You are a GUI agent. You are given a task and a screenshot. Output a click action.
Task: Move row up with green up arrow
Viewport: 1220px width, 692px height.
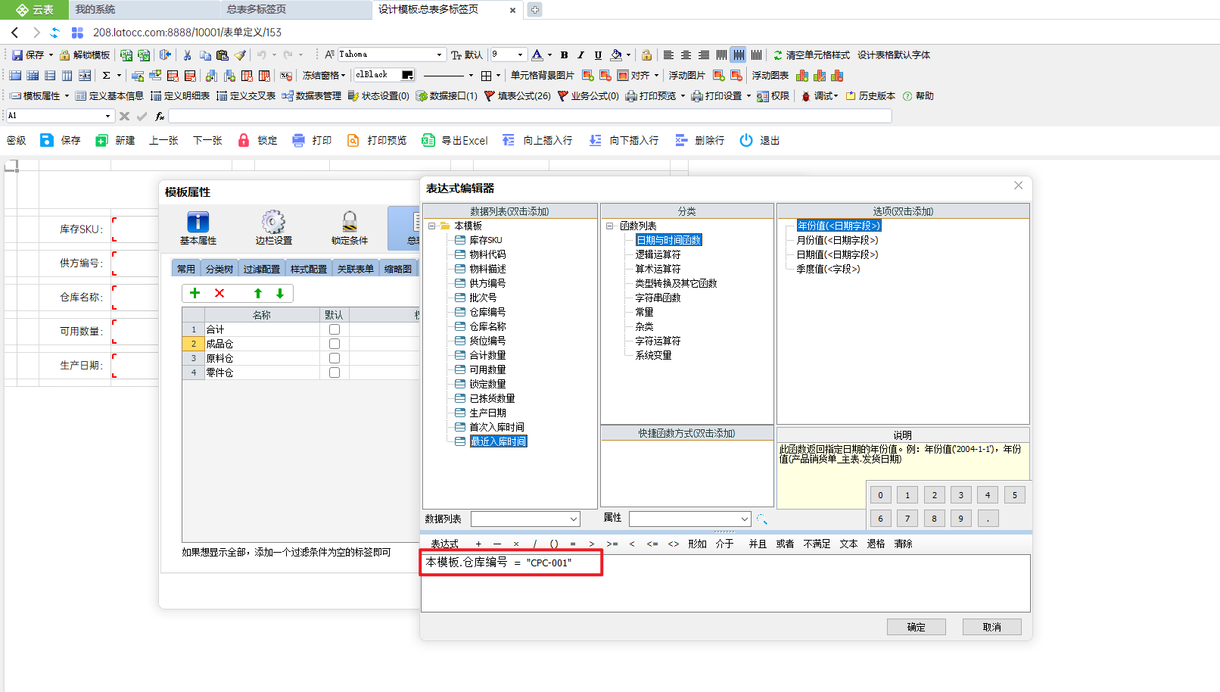tap(258, 293)
